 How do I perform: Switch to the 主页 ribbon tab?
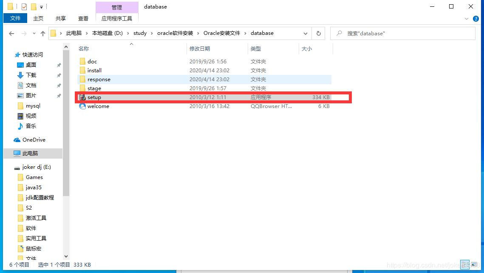pos(38,19)
